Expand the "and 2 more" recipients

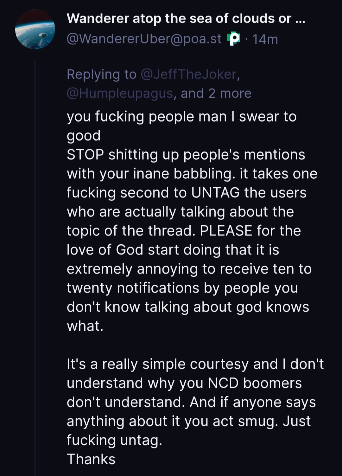point(216,93)
